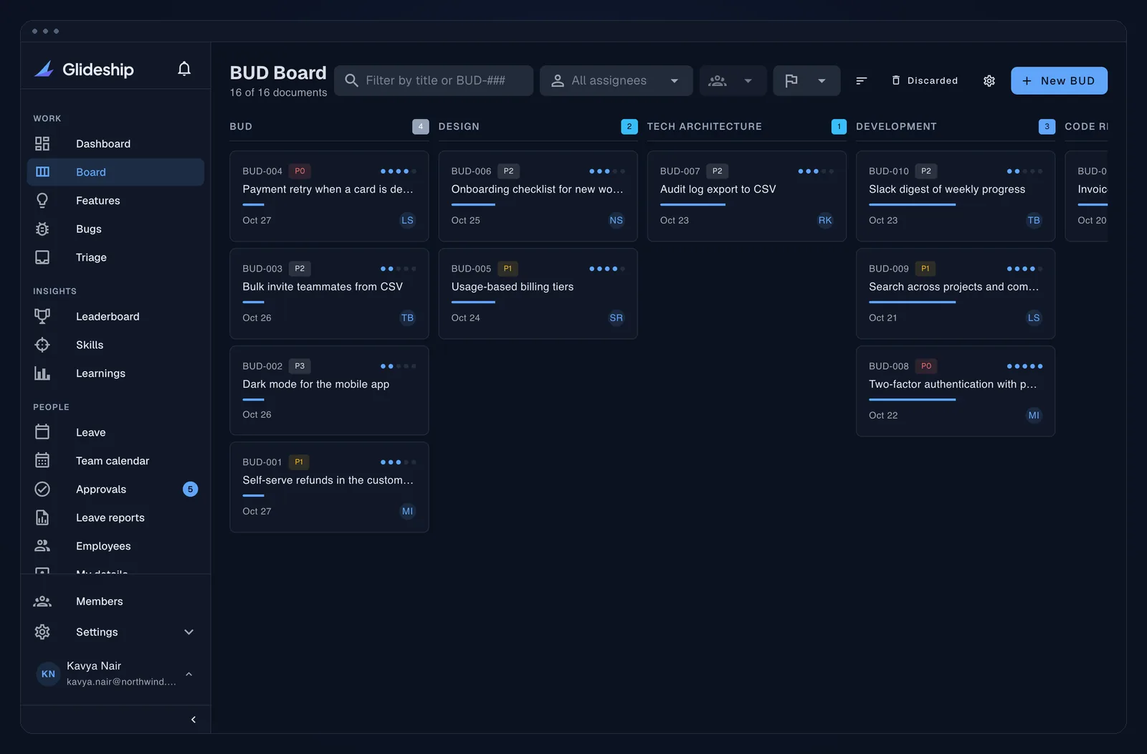Click the Leave reports document icon
The image size is (1147, 754).
pos(42,517)
